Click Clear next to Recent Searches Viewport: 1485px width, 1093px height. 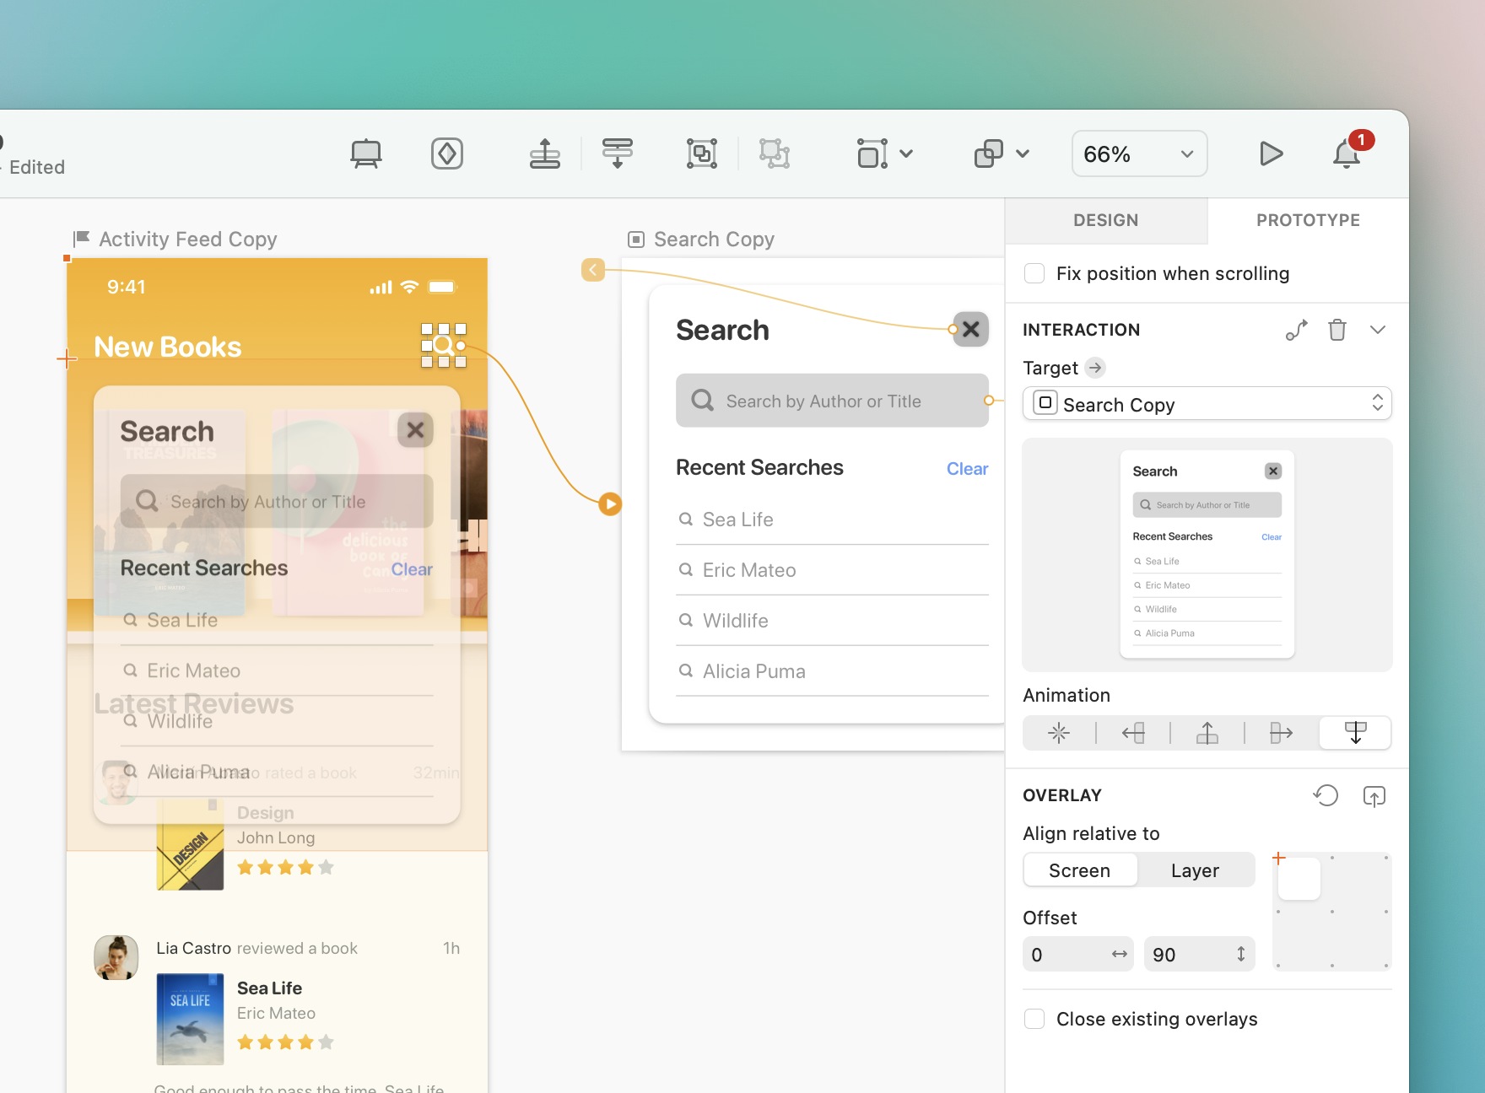967,468
